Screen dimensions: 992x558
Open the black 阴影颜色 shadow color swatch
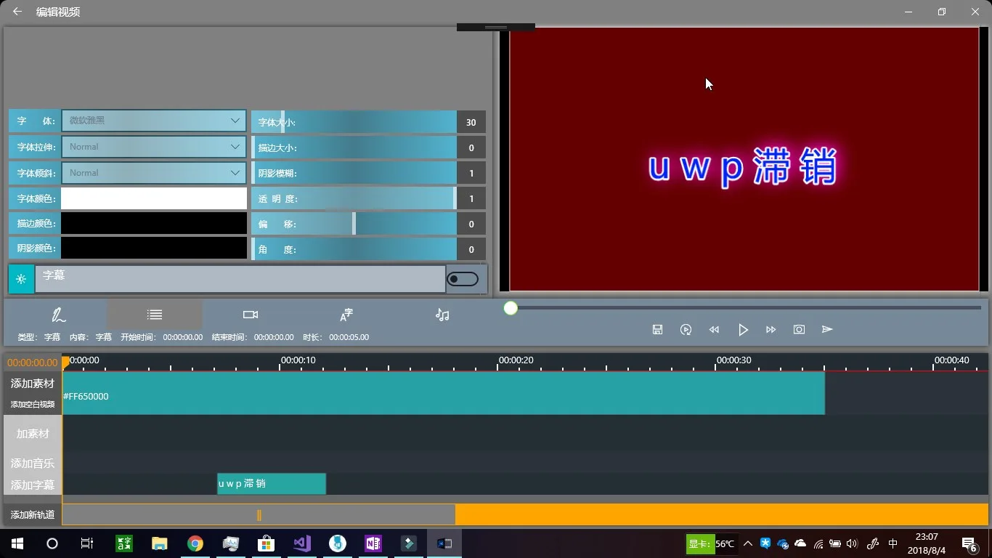click(154, 248)
